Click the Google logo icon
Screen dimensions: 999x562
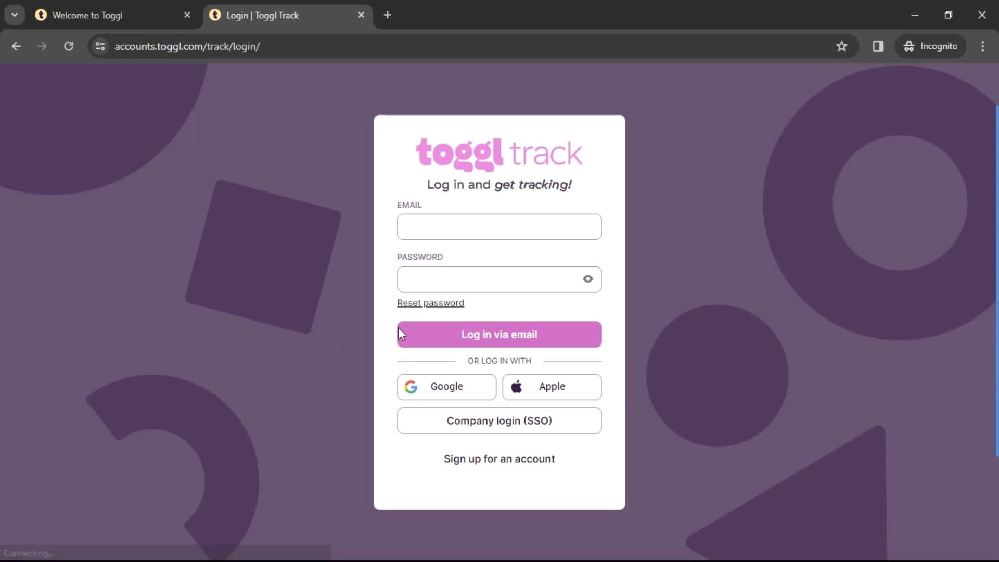pos(411,387)
